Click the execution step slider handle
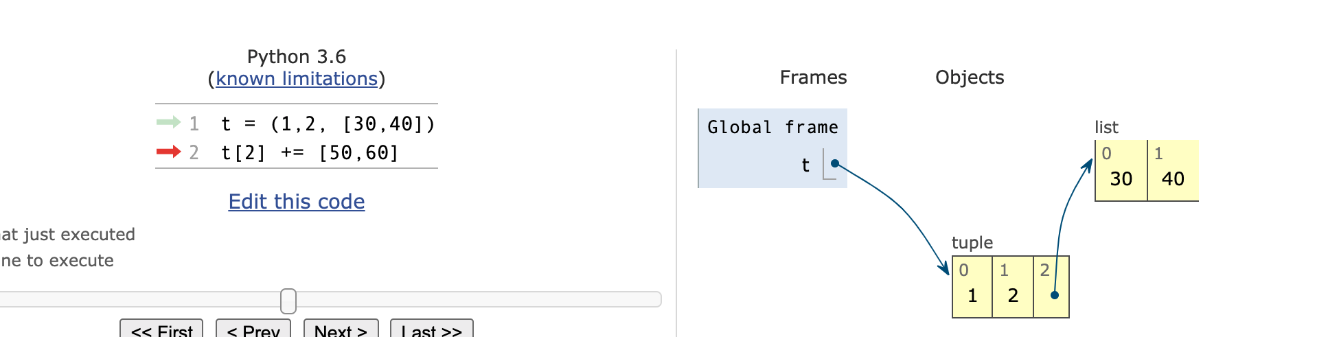This screenshot has width=1339, height=337. click(288, 301)
